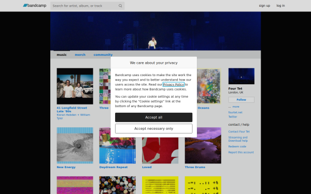This screenshot has height=194, width=311.
Task: Click the Four Tet banner image
Action: (155, 31)
